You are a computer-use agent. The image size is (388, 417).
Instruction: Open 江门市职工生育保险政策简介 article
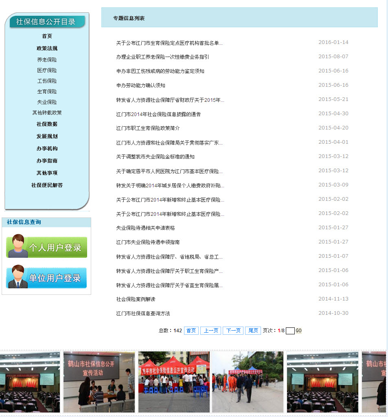tap(148, 128)
